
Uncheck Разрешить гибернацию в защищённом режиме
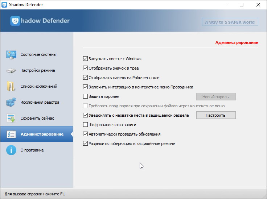pos(85,144)
